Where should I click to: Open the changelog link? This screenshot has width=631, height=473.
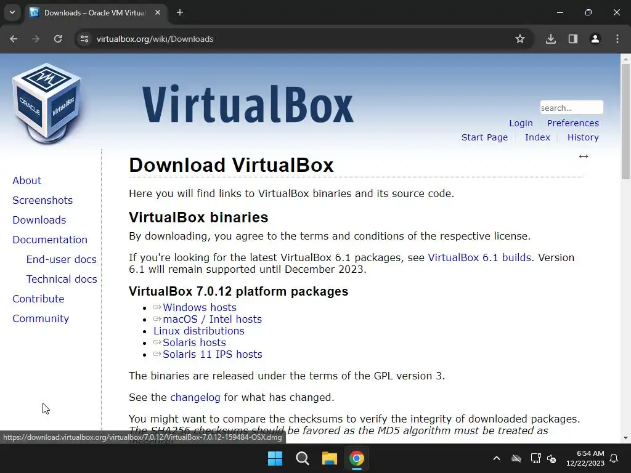[195, 397]
